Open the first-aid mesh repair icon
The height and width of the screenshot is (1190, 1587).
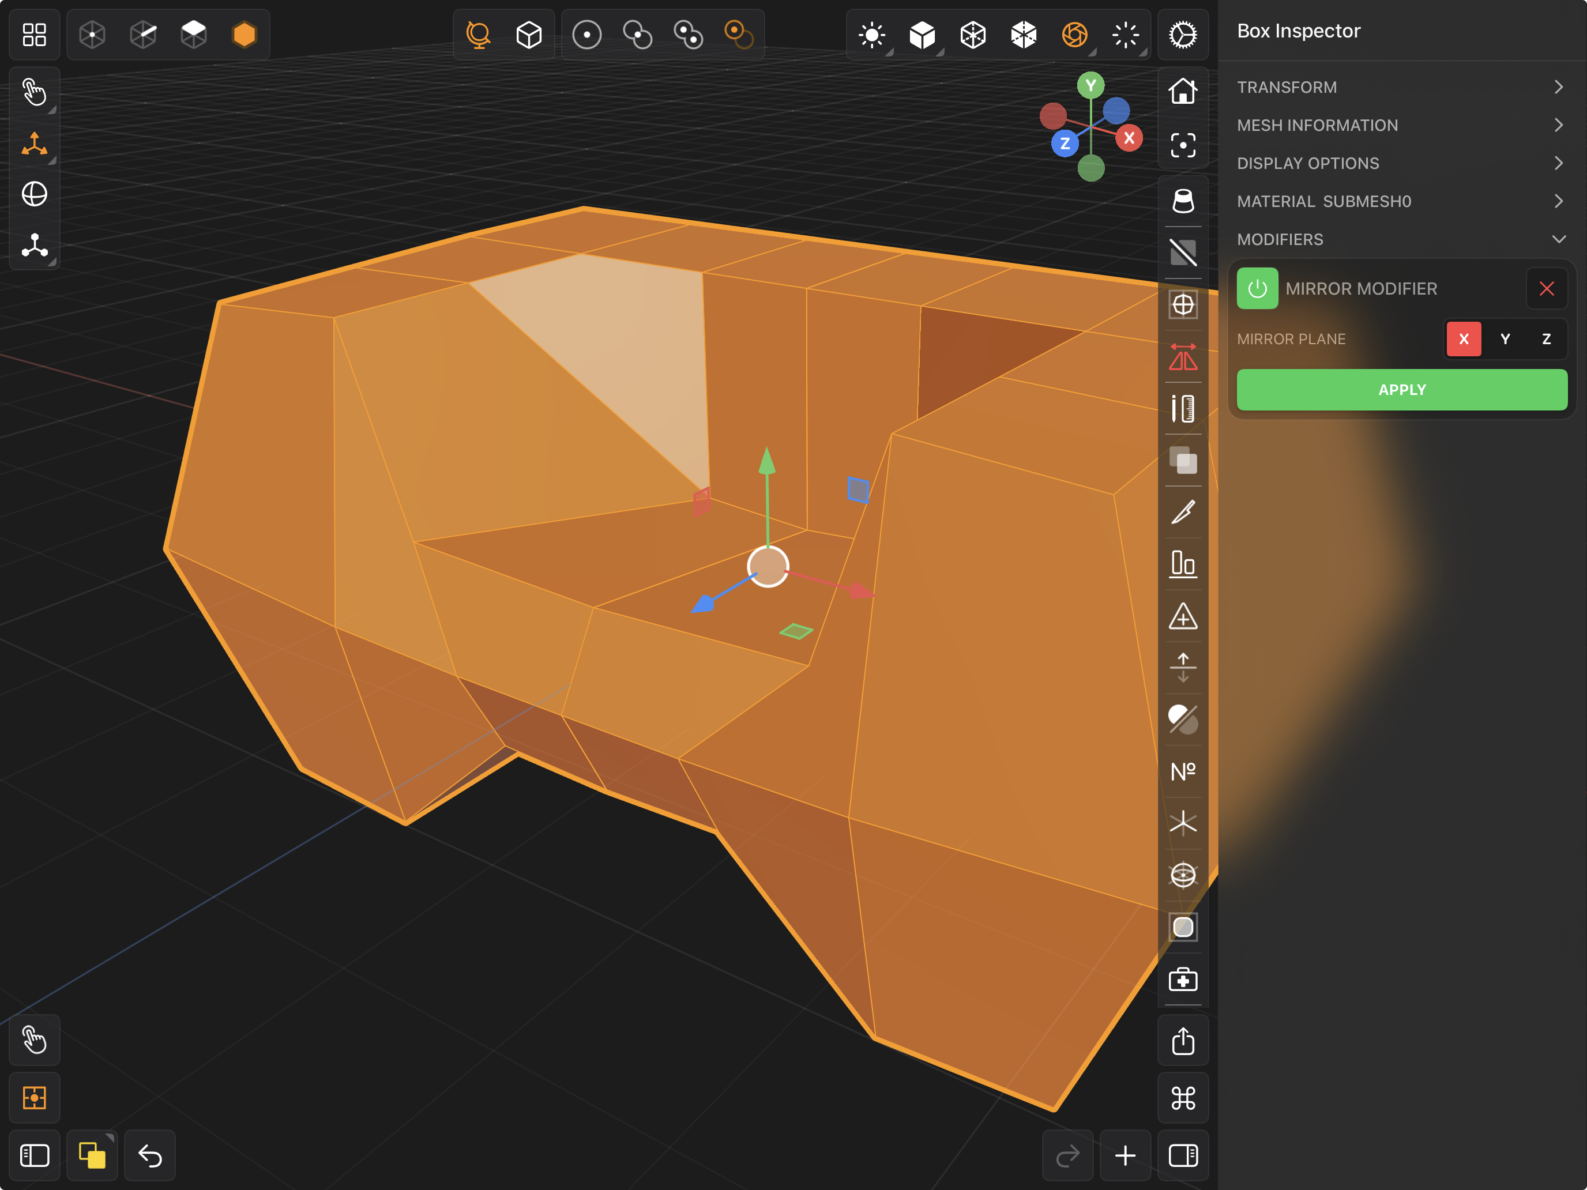click(x=1183, y=979)
